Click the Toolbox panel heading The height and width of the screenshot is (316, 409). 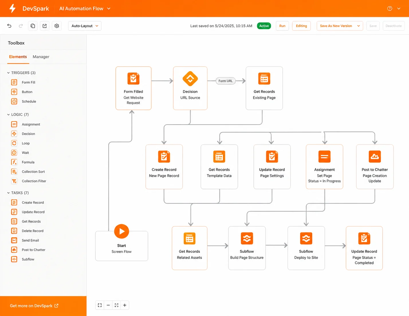16,43
